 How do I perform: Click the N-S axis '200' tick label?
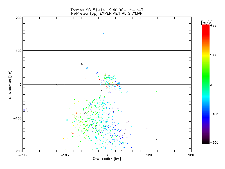[x=19, y=18]
